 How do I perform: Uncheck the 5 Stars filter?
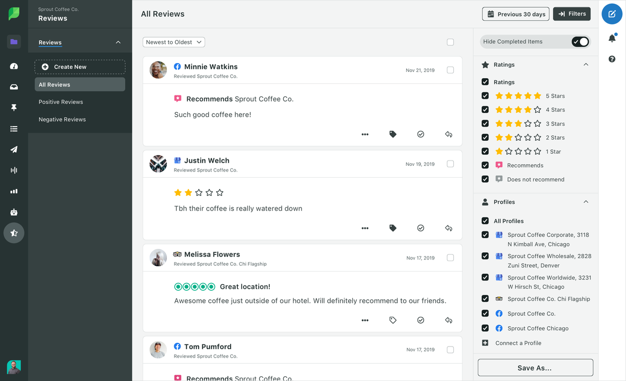(485, 96)
